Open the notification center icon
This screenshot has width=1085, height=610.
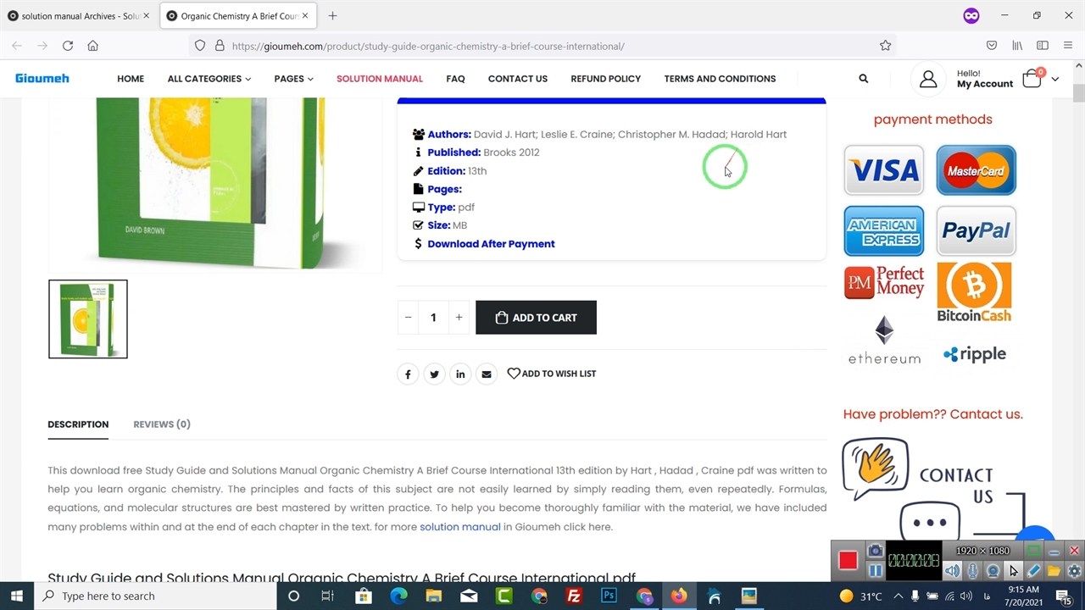click(x=1065, y=596)
